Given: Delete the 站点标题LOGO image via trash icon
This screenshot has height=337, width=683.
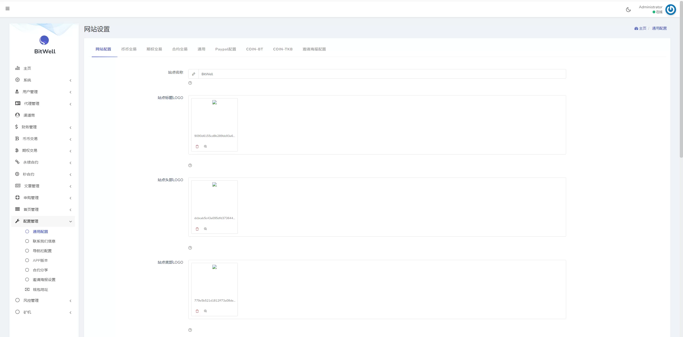Looking at the screenshot, I should tap(197, 146).
